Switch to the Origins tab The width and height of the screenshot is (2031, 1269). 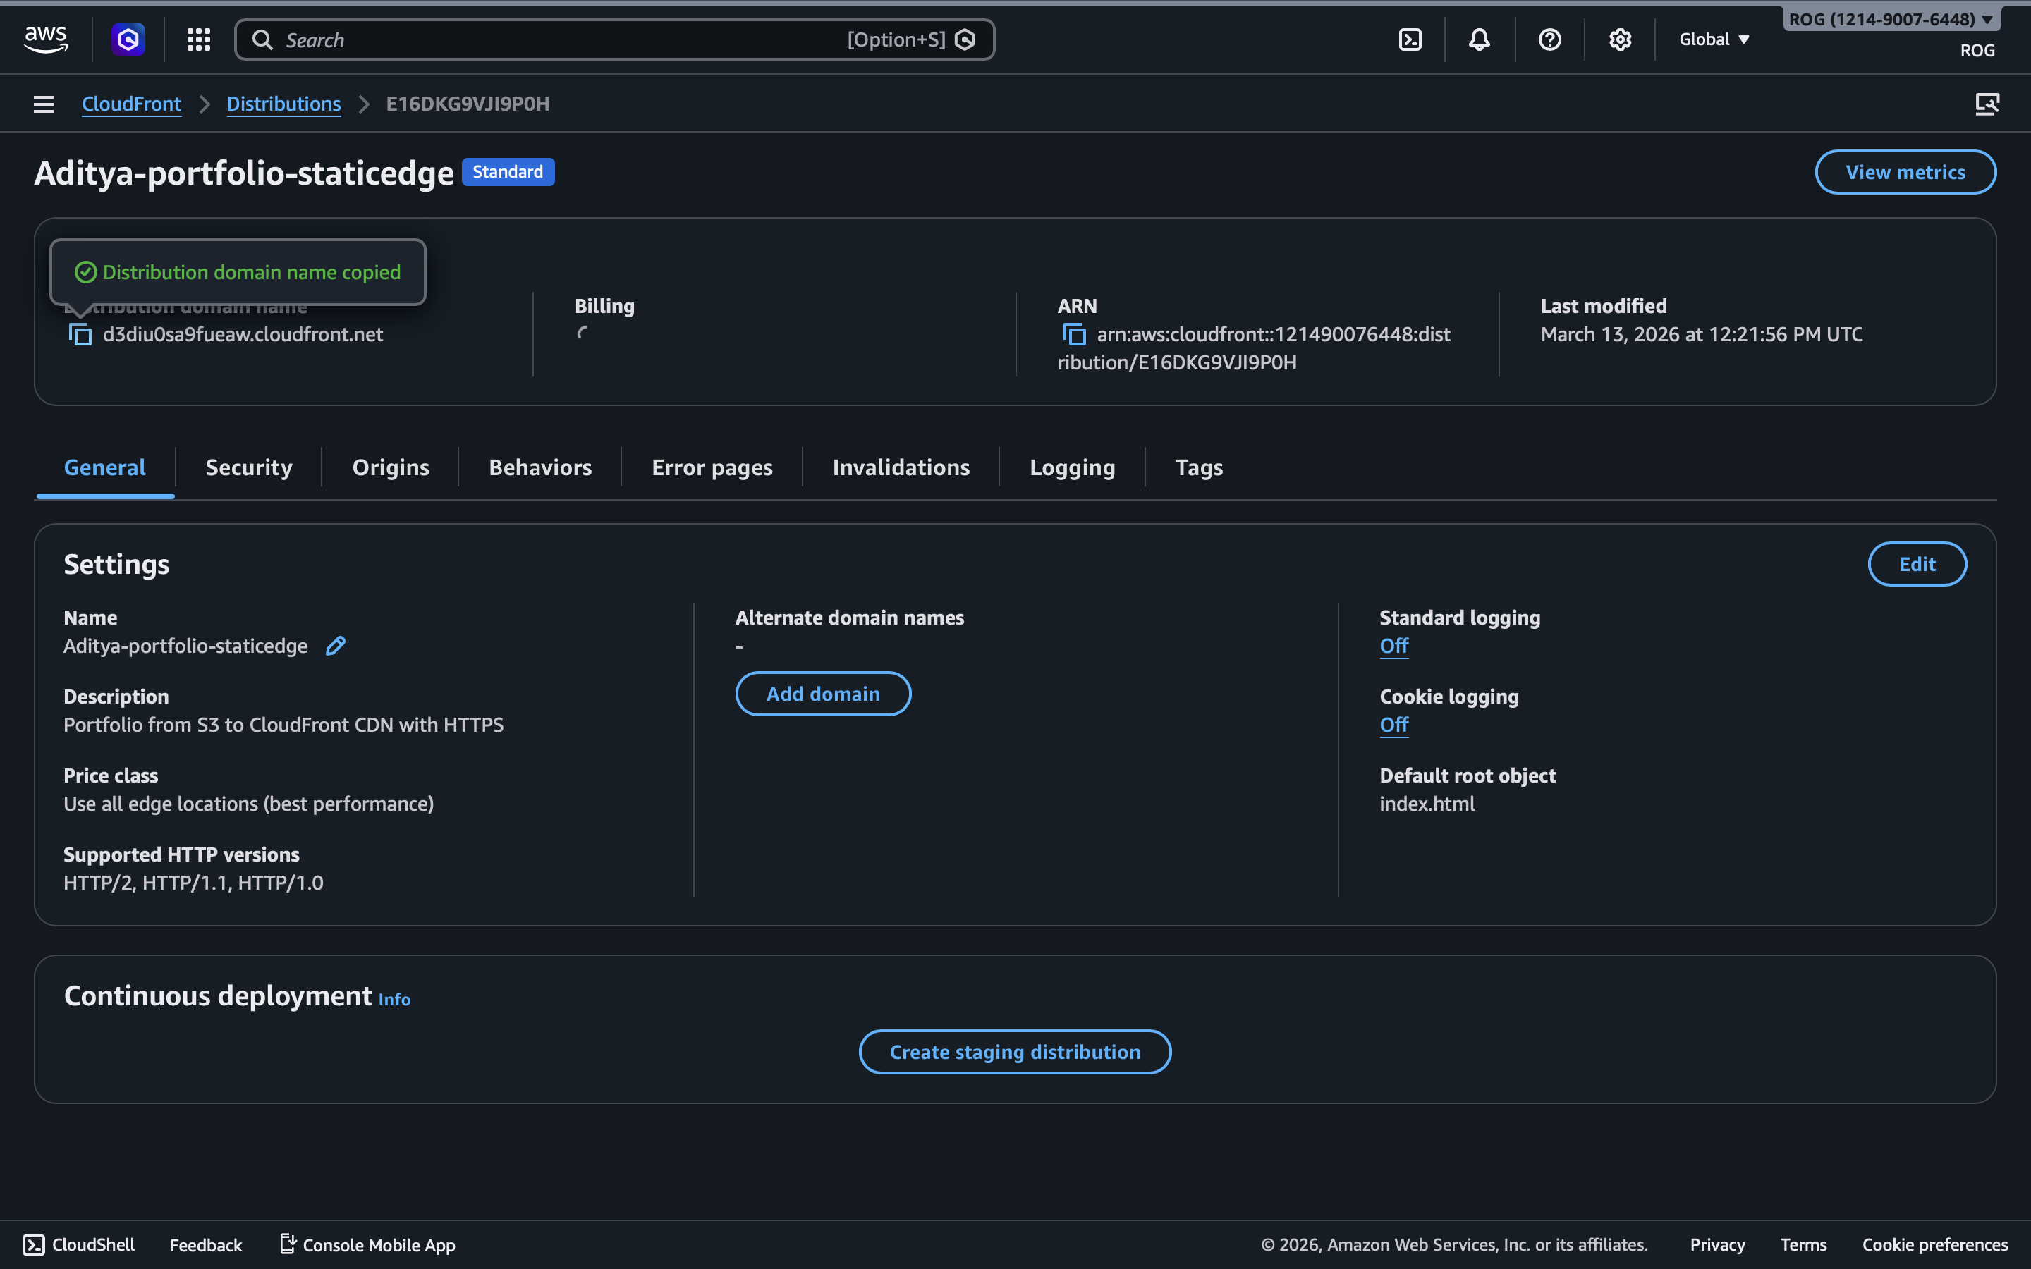390,467
